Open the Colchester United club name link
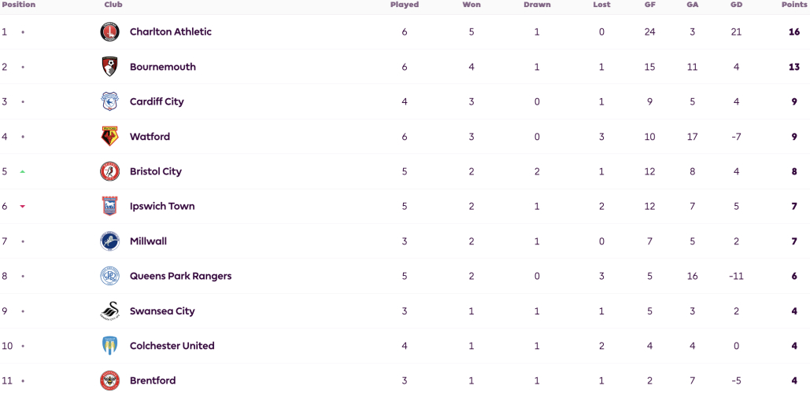The height and width of the screenshot is (393, 810). (x=172, y=346)
